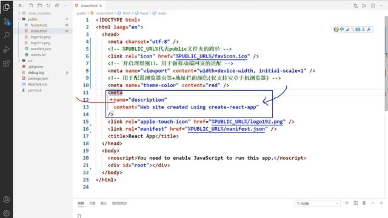This screenshot has width=388, height=218.
Task: Open the Manage gear settings menu
Action: 7,213
